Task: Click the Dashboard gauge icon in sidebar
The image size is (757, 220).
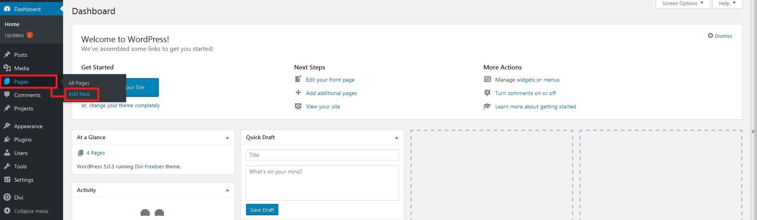Action: point(7,9)
